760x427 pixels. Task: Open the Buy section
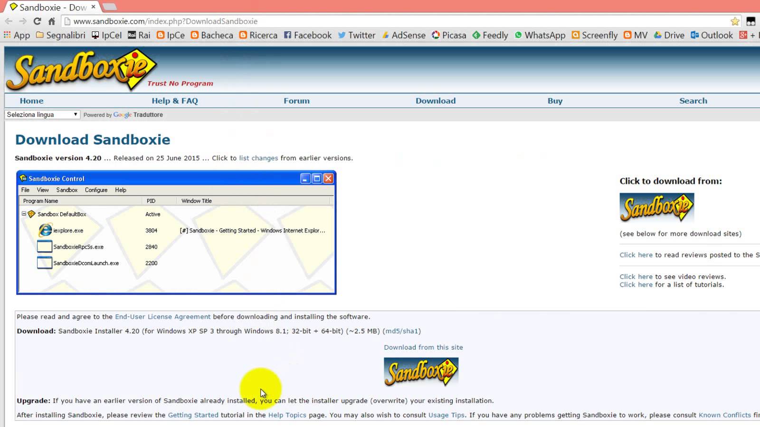tap(555, 101)
